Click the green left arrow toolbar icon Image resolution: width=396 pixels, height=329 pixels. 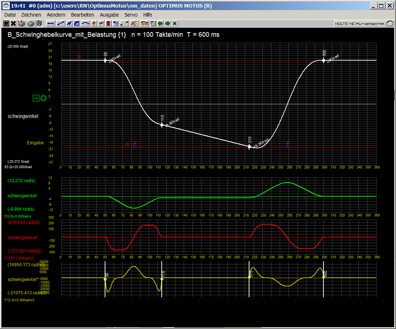160,23
